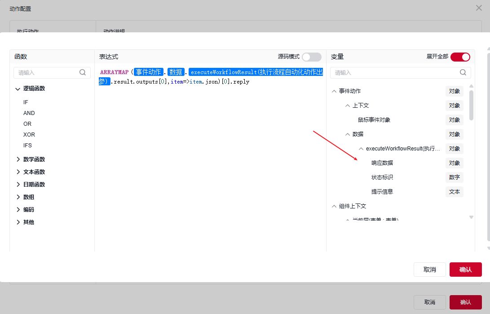Pick the 状态标识 variable
Viewport: 490px width, 314px height.
[382, 177]
